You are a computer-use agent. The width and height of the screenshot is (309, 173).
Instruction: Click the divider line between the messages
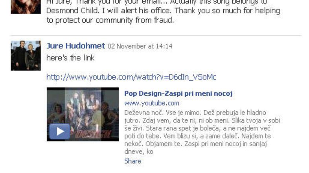156,36
